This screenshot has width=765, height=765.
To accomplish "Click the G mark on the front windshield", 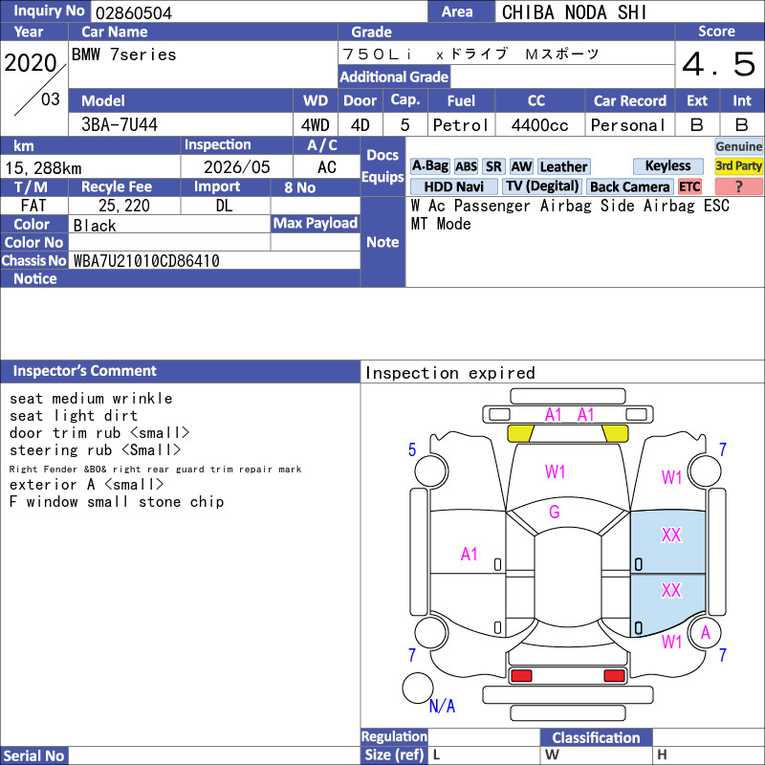I will (x=555, y=512).
